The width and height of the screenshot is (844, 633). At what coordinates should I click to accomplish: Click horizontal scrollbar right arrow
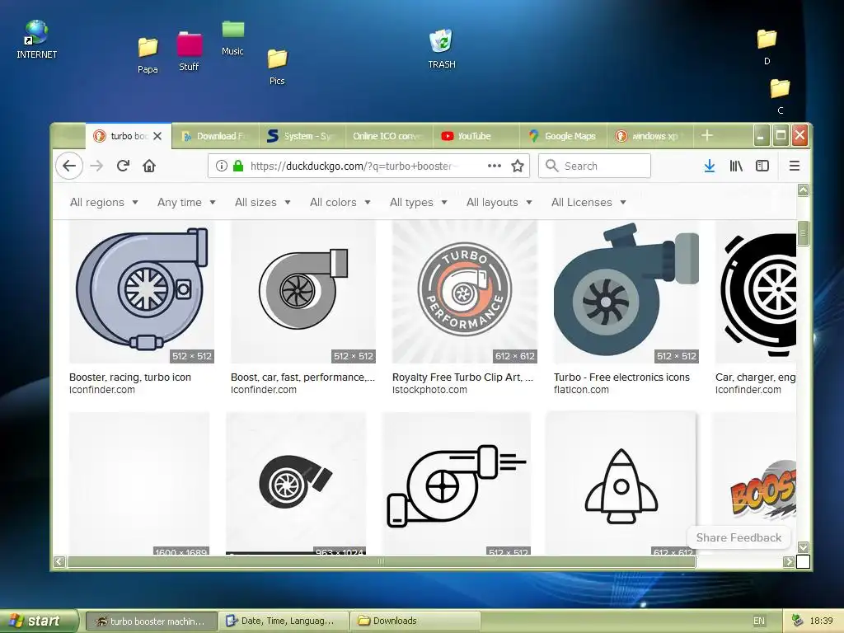click(x=789, y=562)
